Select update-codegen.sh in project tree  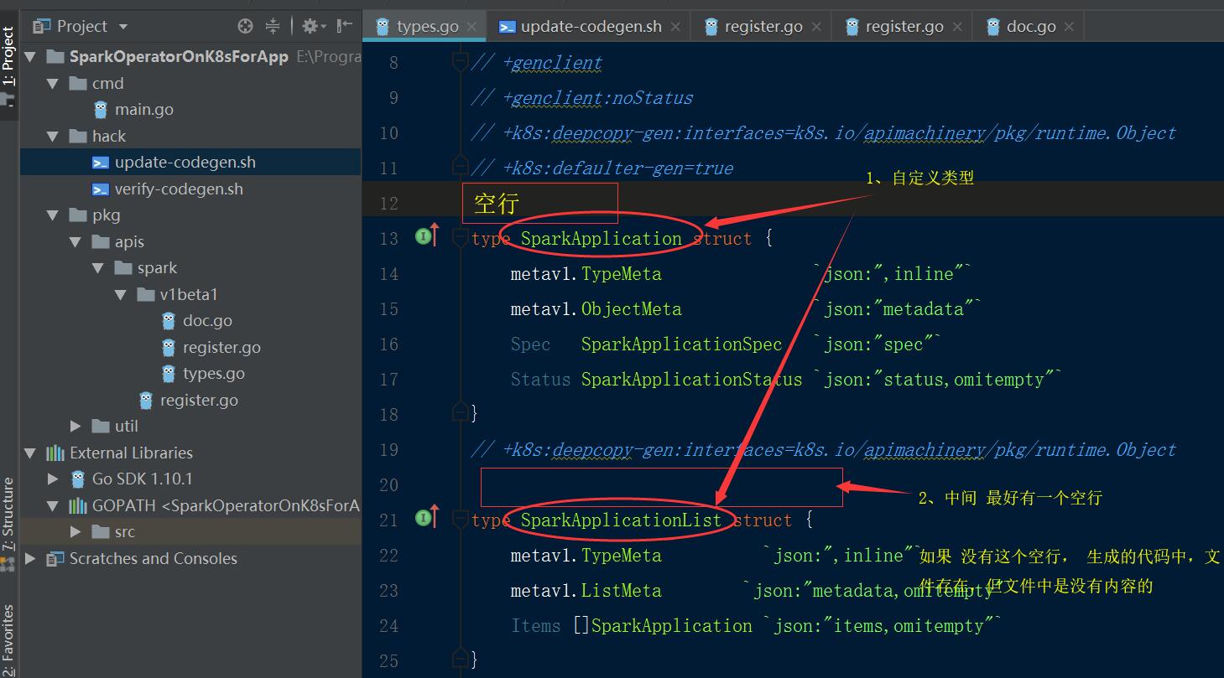(185, 163)
